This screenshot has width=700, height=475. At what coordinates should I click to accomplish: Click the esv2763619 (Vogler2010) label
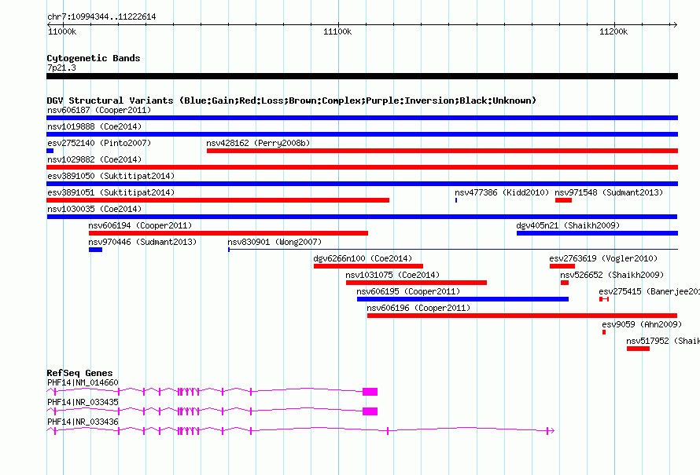point(603,258)
